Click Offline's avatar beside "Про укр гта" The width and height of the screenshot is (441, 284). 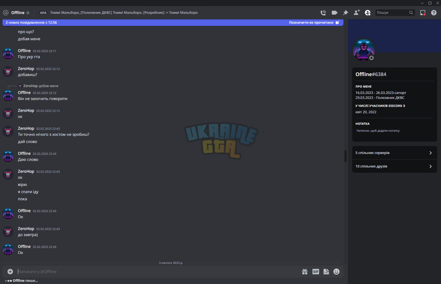point(8,54)
